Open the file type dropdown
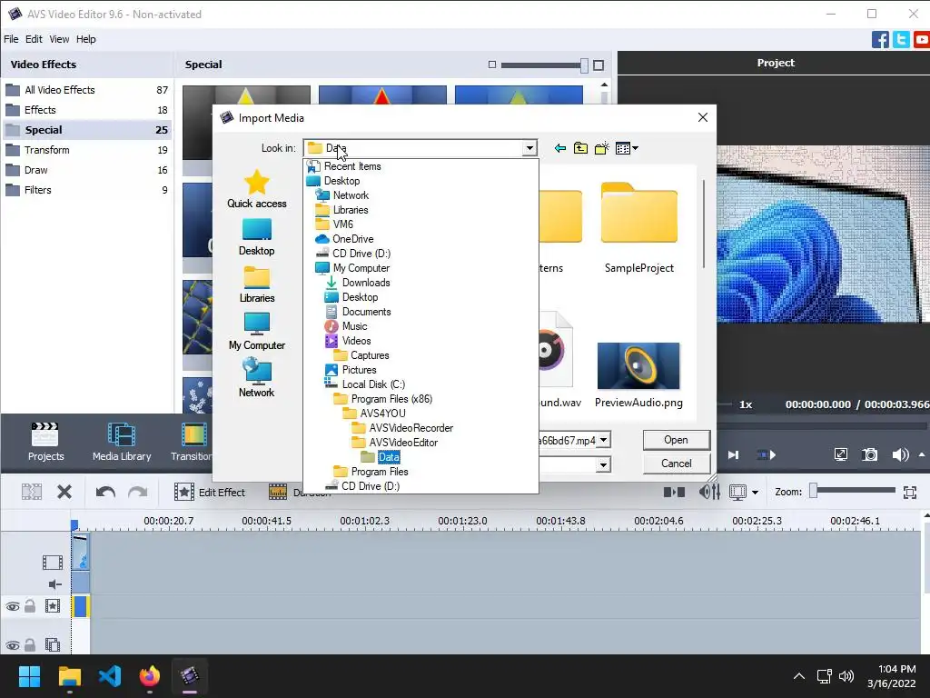The image size is (930, 698). pyautogui.click(x=604, y=464)
